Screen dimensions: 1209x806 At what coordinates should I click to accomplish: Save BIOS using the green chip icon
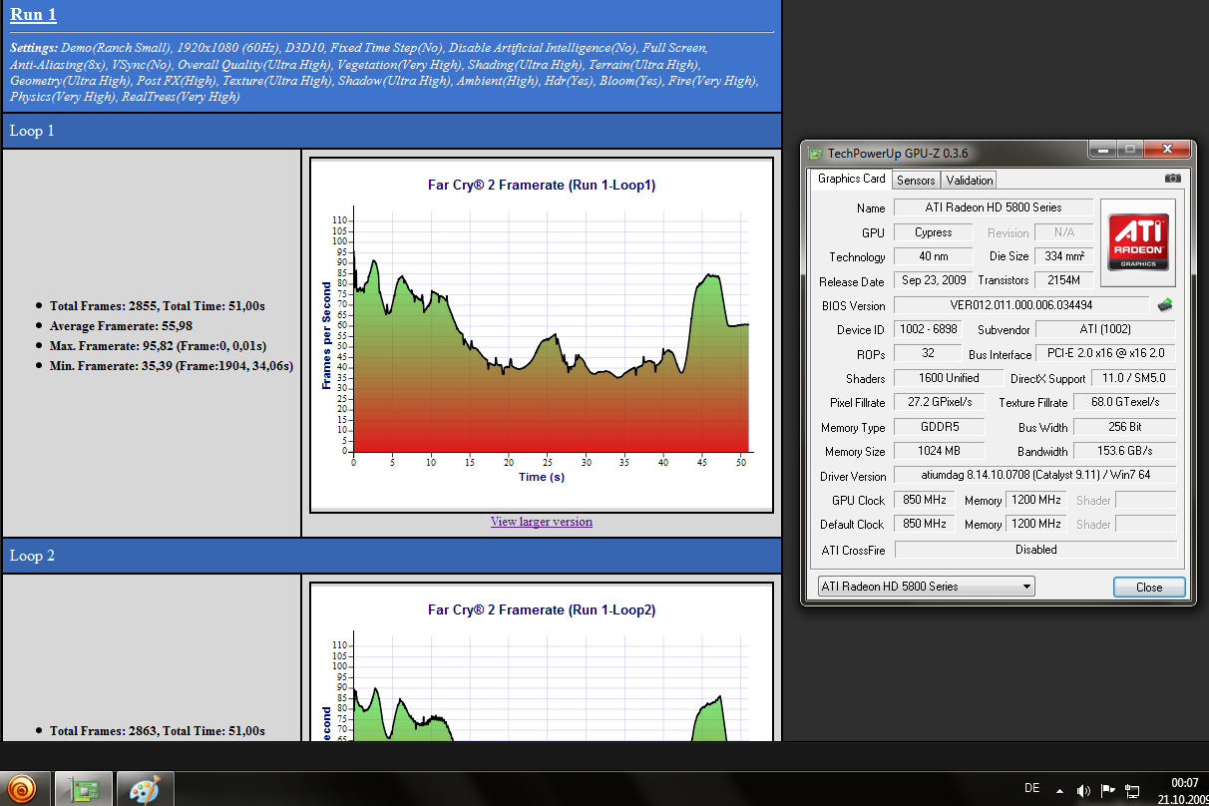click(1164, 304)
